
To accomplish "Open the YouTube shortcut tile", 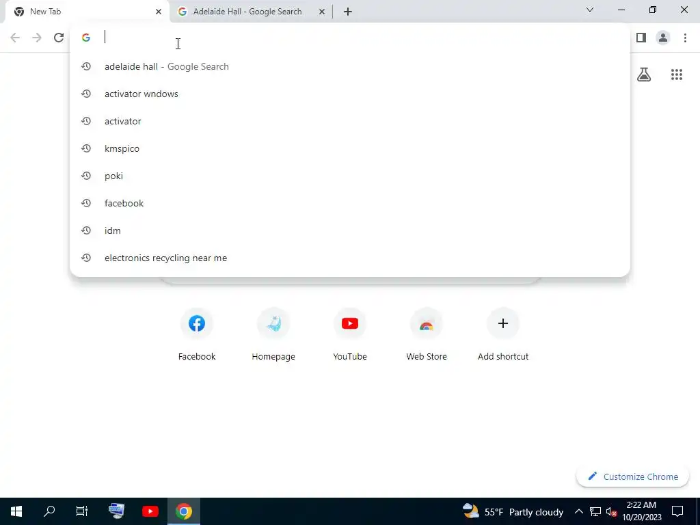I will click(350, 334).
